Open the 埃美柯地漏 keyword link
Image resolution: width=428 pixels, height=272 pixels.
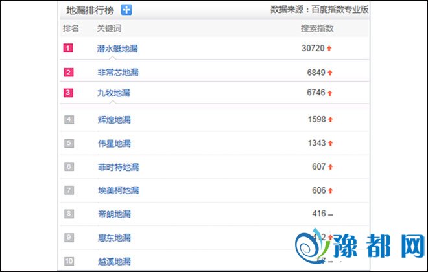[117, 190]
